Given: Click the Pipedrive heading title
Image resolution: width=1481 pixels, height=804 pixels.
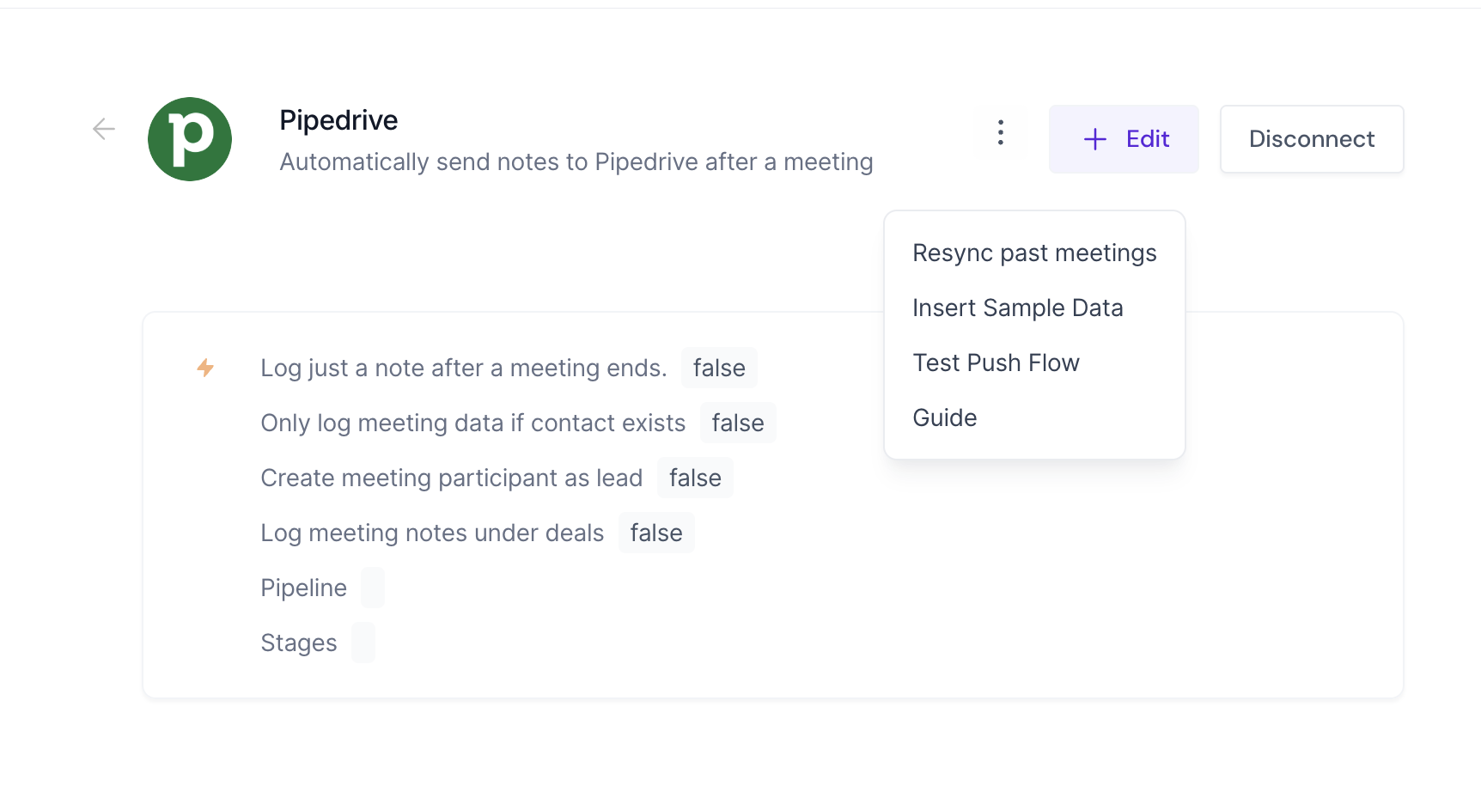Looking at the screenshot, I should click(x=338, y=120).
